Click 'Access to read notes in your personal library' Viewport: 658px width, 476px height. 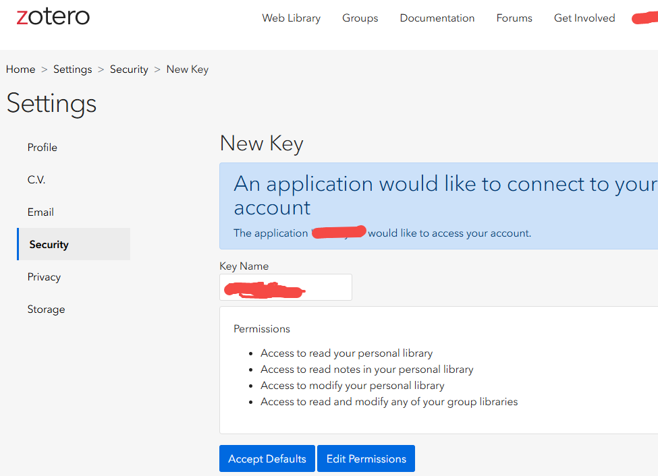pos(366,369)
